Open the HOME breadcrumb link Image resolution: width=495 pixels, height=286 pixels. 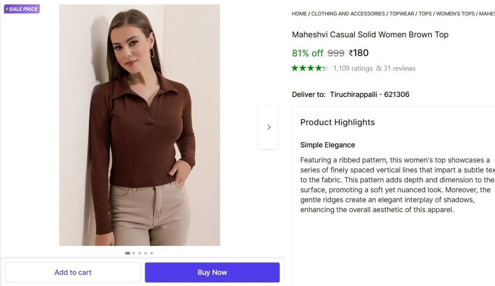pos(299,13)
